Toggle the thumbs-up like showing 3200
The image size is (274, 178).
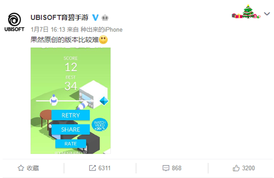pos(244,168)
